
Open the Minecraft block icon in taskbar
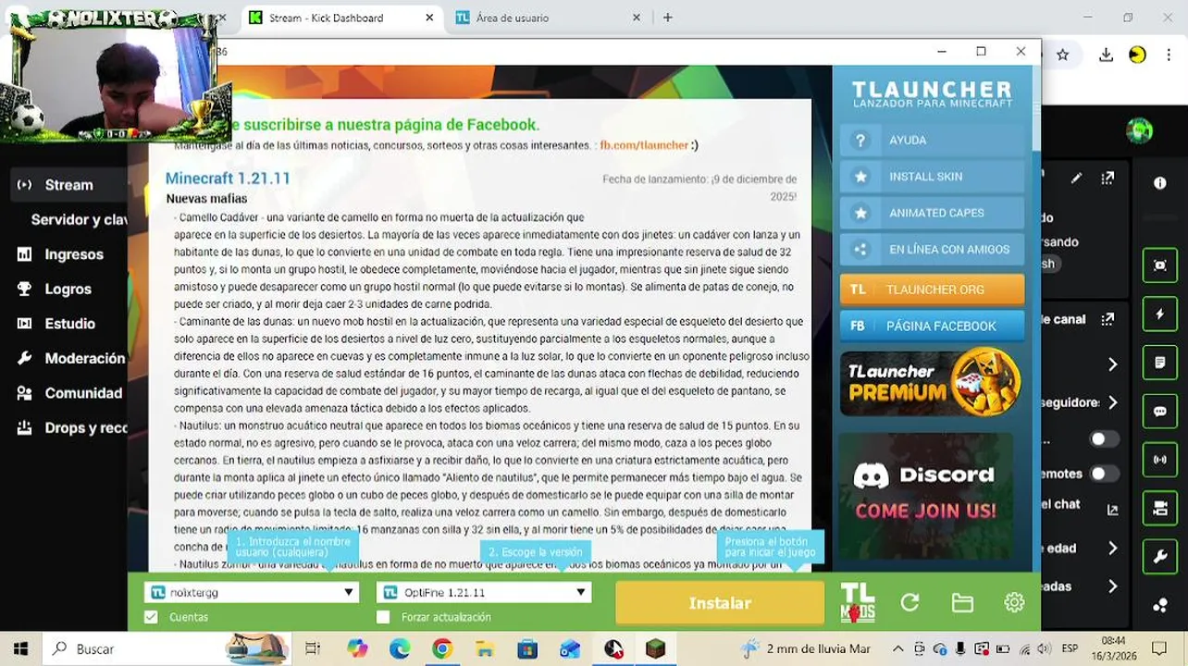(x=656, y=649)
